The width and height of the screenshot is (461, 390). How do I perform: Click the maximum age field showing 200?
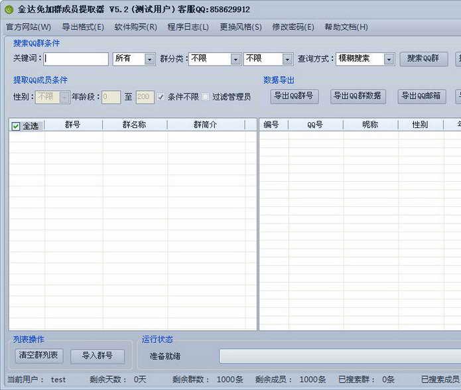[145, 97]
